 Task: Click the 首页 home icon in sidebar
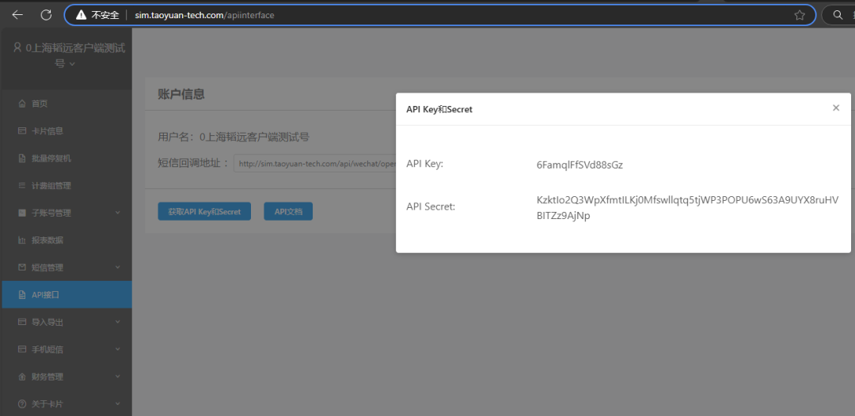(21, 104)
